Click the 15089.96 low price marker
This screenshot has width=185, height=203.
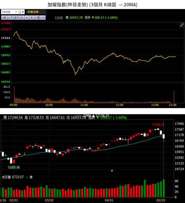pos(14,167)
